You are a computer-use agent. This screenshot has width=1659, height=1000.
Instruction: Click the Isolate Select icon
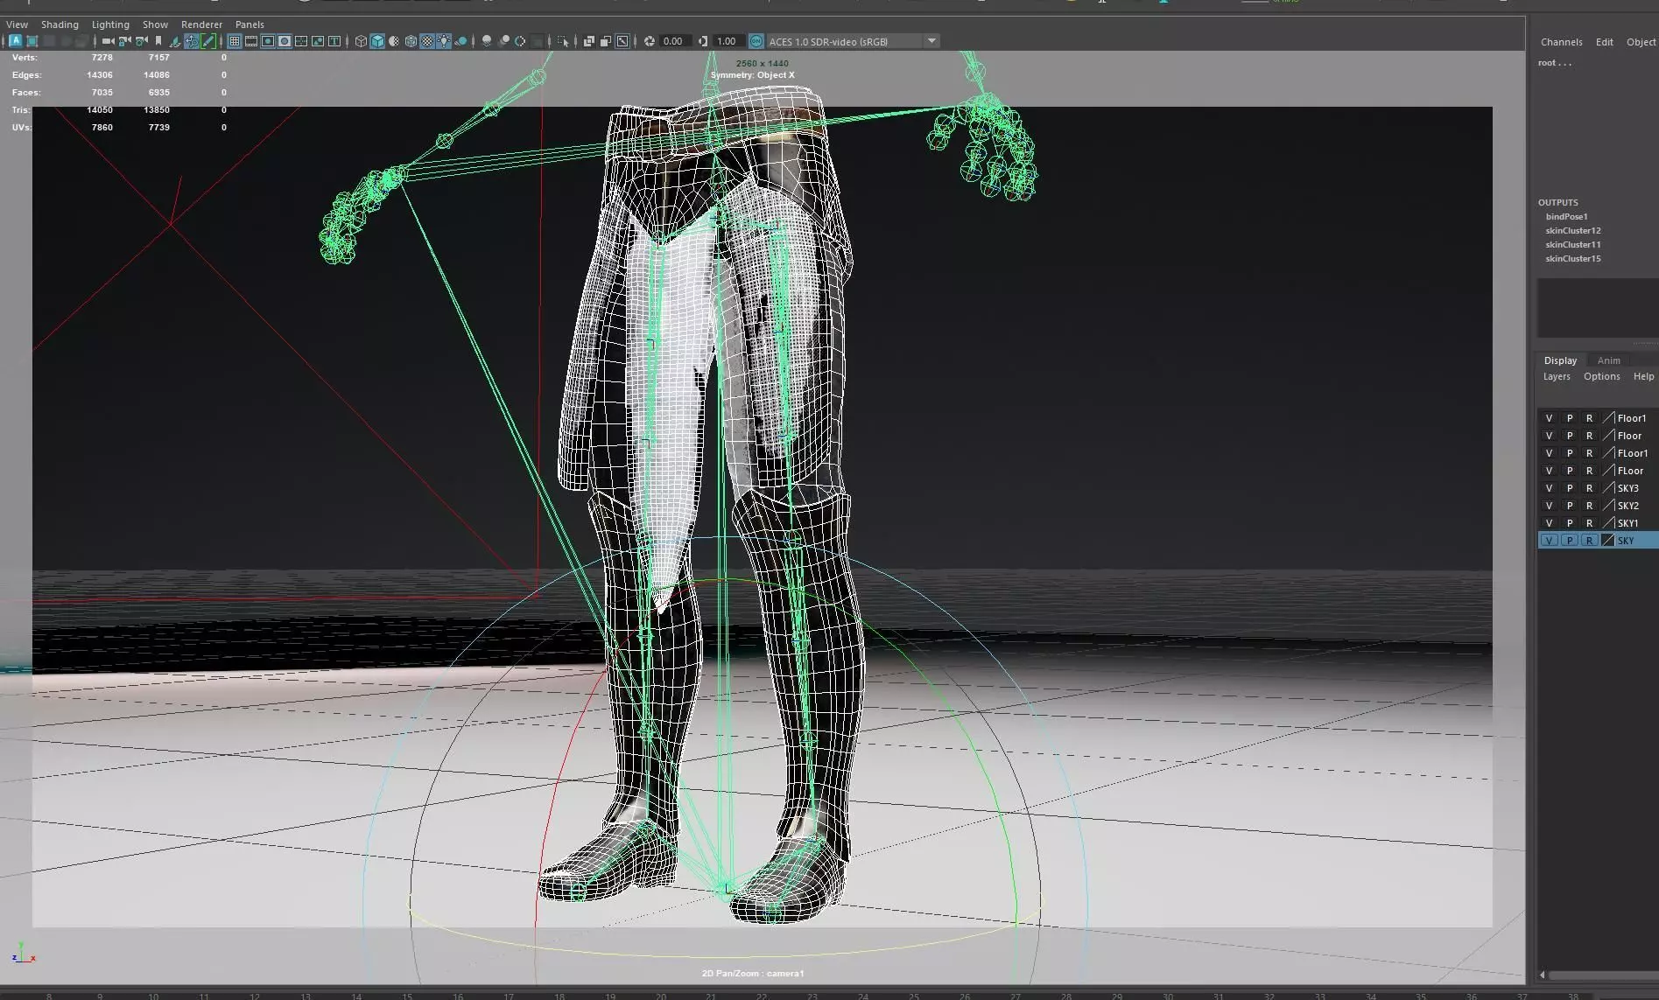pyautogui.click(x=563, y=41)
